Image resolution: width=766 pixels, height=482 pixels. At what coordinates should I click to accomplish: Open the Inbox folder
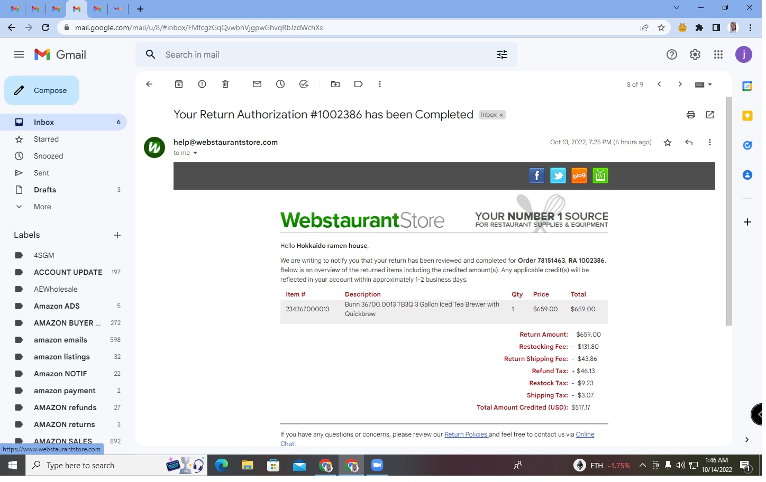63,122
